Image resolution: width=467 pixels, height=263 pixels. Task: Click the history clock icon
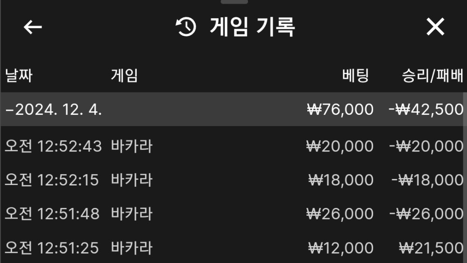[x=186, y=28]
